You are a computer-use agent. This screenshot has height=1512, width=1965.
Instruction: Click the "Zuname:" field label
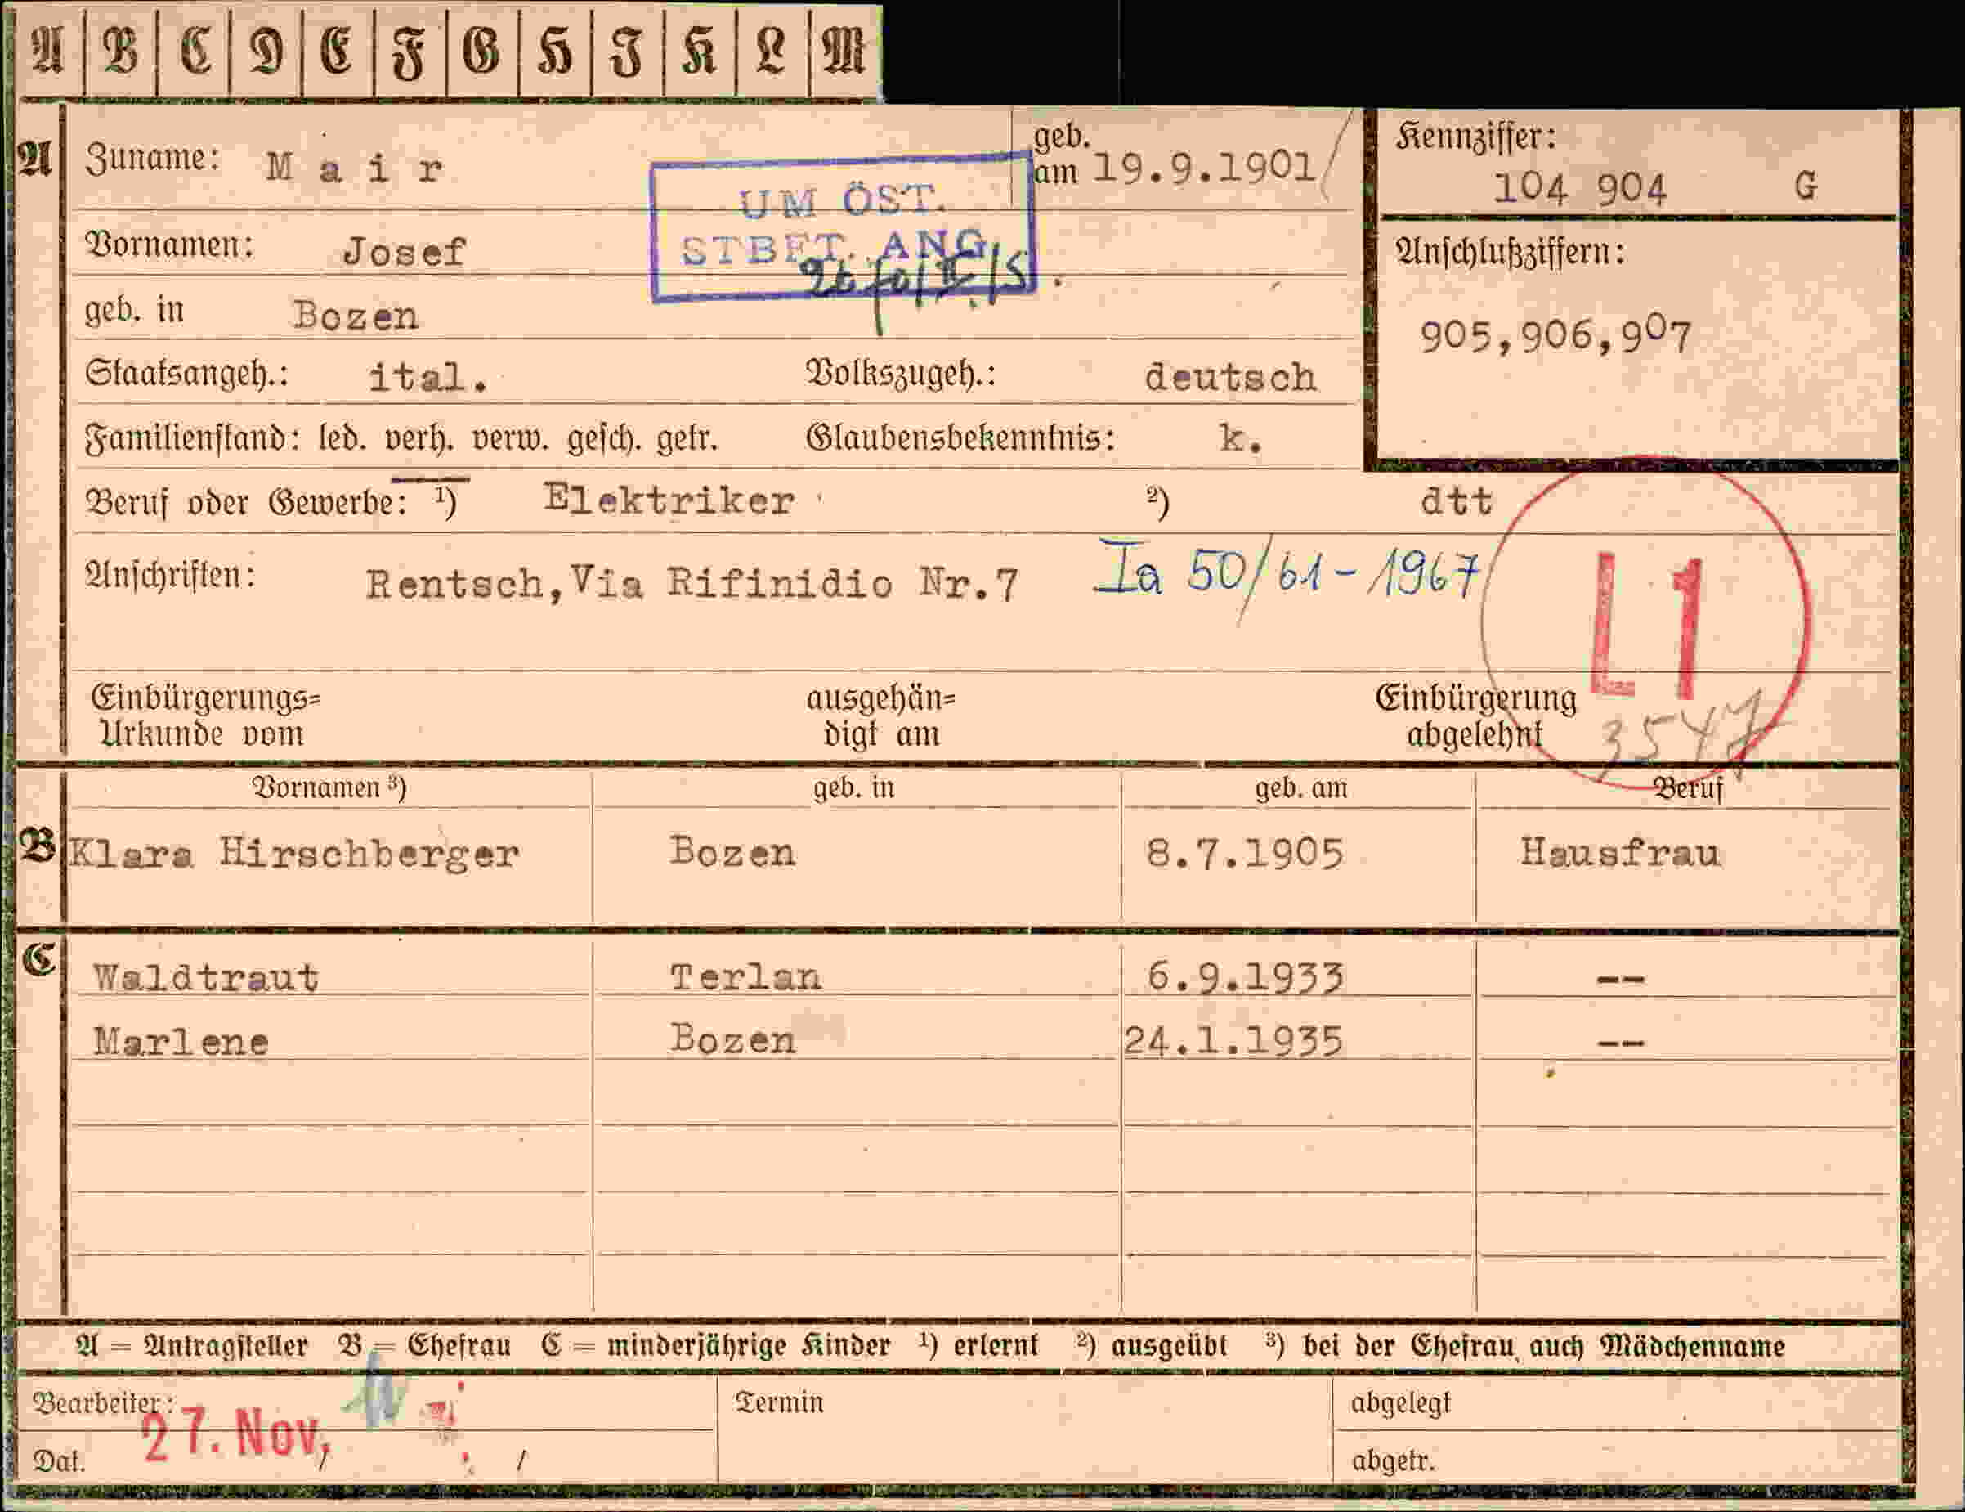[152, 159]
